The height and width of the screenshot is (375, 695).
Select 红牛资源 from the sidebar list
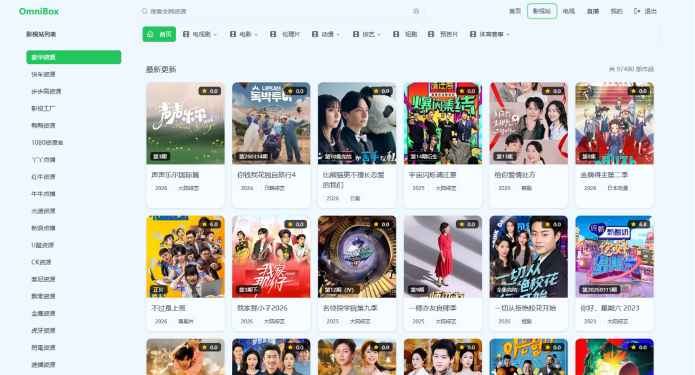43,177
